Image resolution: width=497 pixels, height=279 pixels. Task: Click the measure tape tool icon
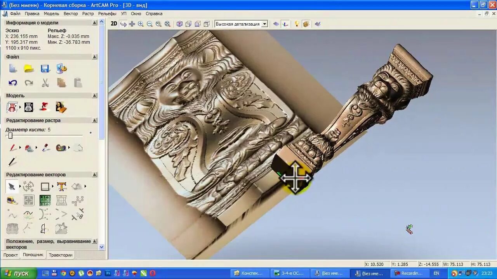pyautogui.click(x=12, y=200)
